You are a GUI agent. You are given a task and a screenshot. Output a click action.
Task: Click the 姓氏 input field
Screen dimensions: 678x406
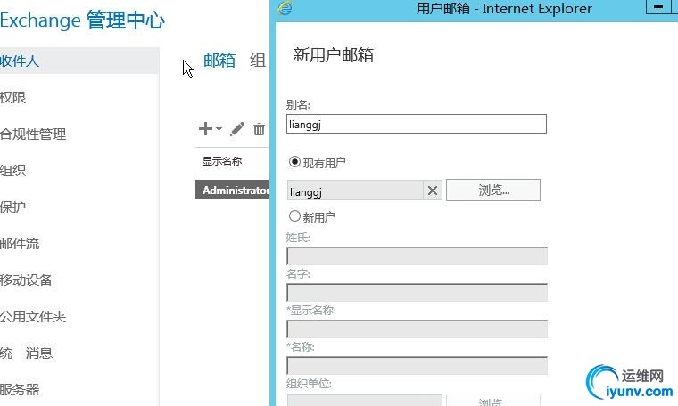[x=417, y=256]
